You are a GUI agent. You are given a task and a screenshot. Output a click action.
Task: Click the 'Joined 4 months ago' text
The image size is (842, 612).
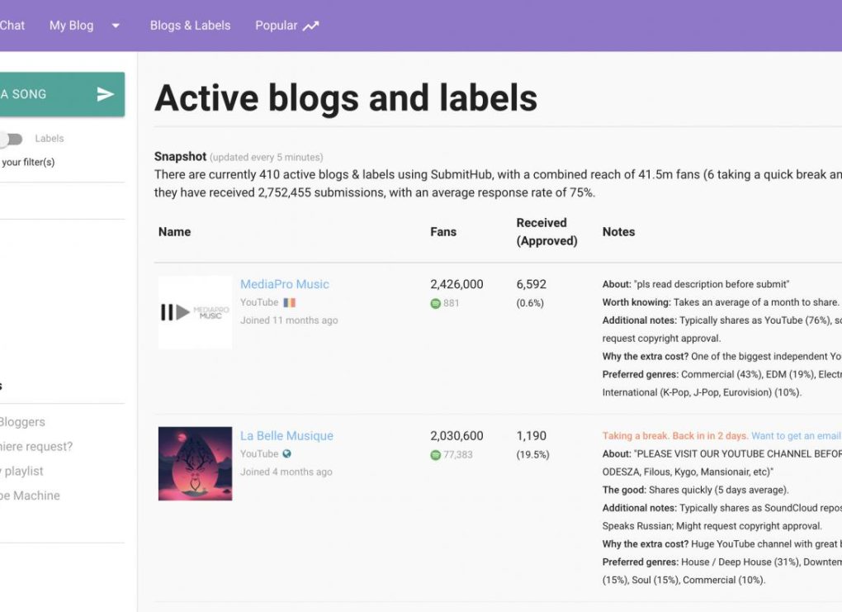[286, 472]
